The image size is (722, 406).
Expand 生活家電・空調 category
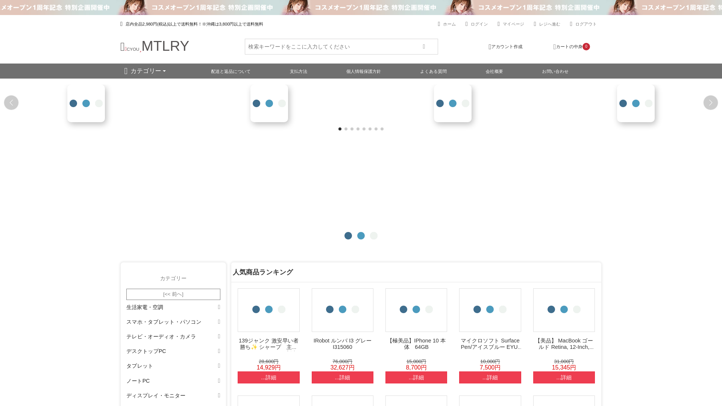click(219, 307)
